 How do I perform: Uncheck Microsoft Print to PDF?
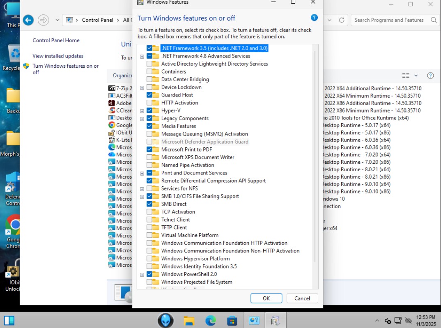[149, 149]
